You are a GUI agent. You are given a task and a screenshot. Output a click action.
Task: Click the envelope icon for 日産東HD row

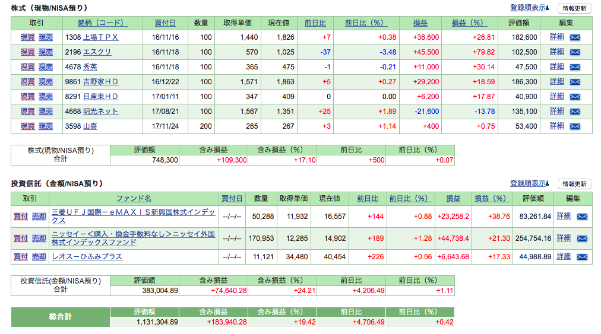pyautogui.click(x=575, y=97)
